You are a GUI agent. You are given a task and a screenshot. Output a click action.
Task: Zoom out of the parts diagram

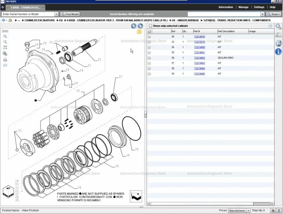[5, 42]
